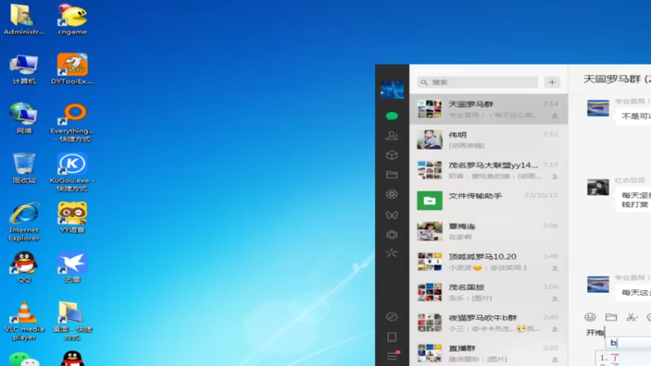
Task: Open the 文件传输助手 chat
Action: pyautogui.click(x=488, y=201)
